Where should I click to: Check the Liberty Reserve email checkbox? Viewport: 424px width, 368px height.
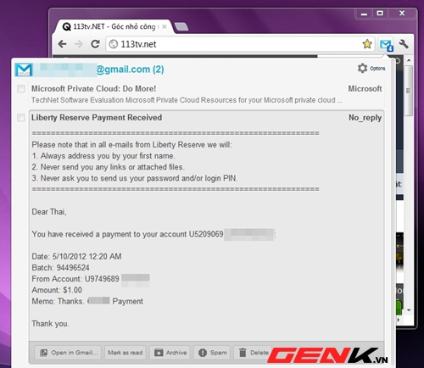click(21, 117)
